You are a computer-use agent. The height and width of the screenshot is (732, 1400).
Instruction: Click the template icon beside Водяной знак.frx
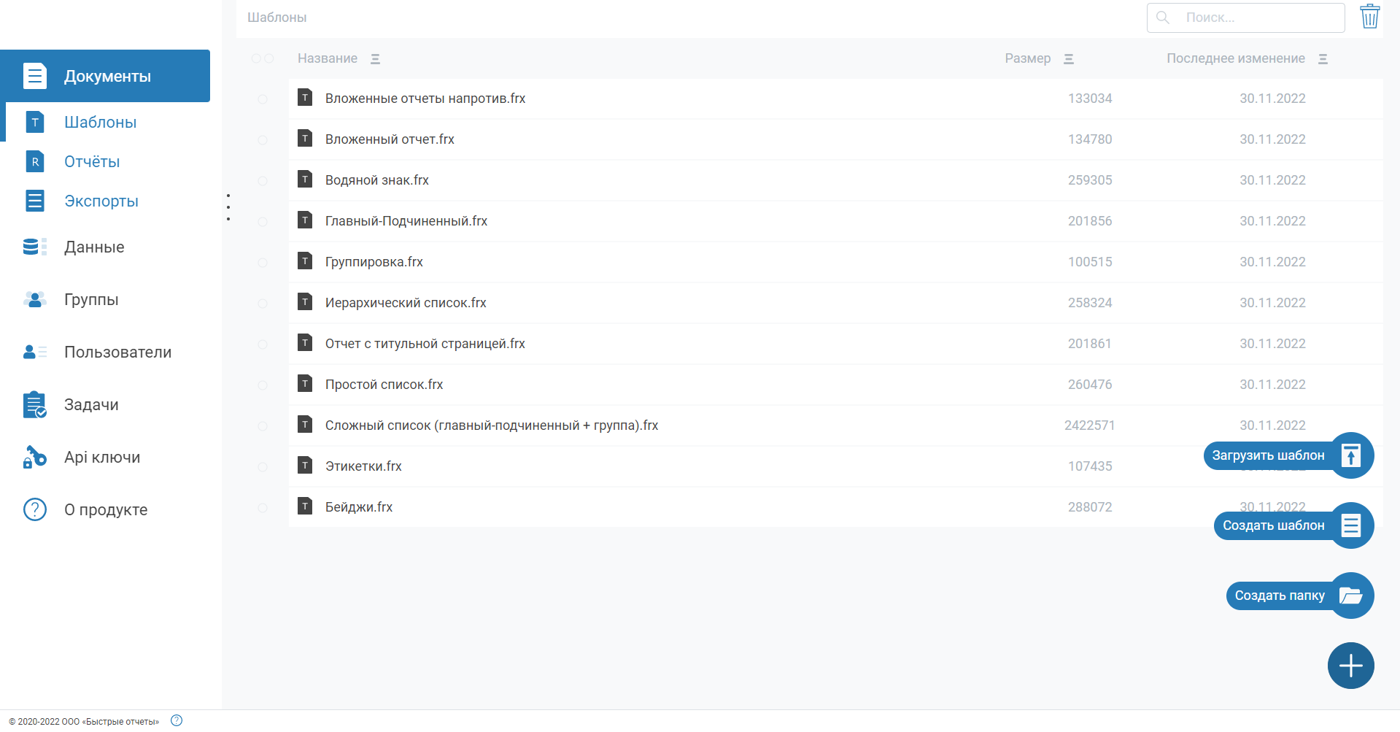click(x=305, y=180)
